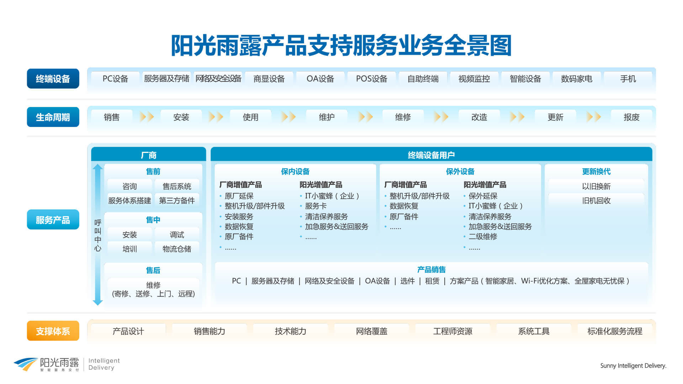
Task: Click the 第三方备件 box
Action: [177, 201]
